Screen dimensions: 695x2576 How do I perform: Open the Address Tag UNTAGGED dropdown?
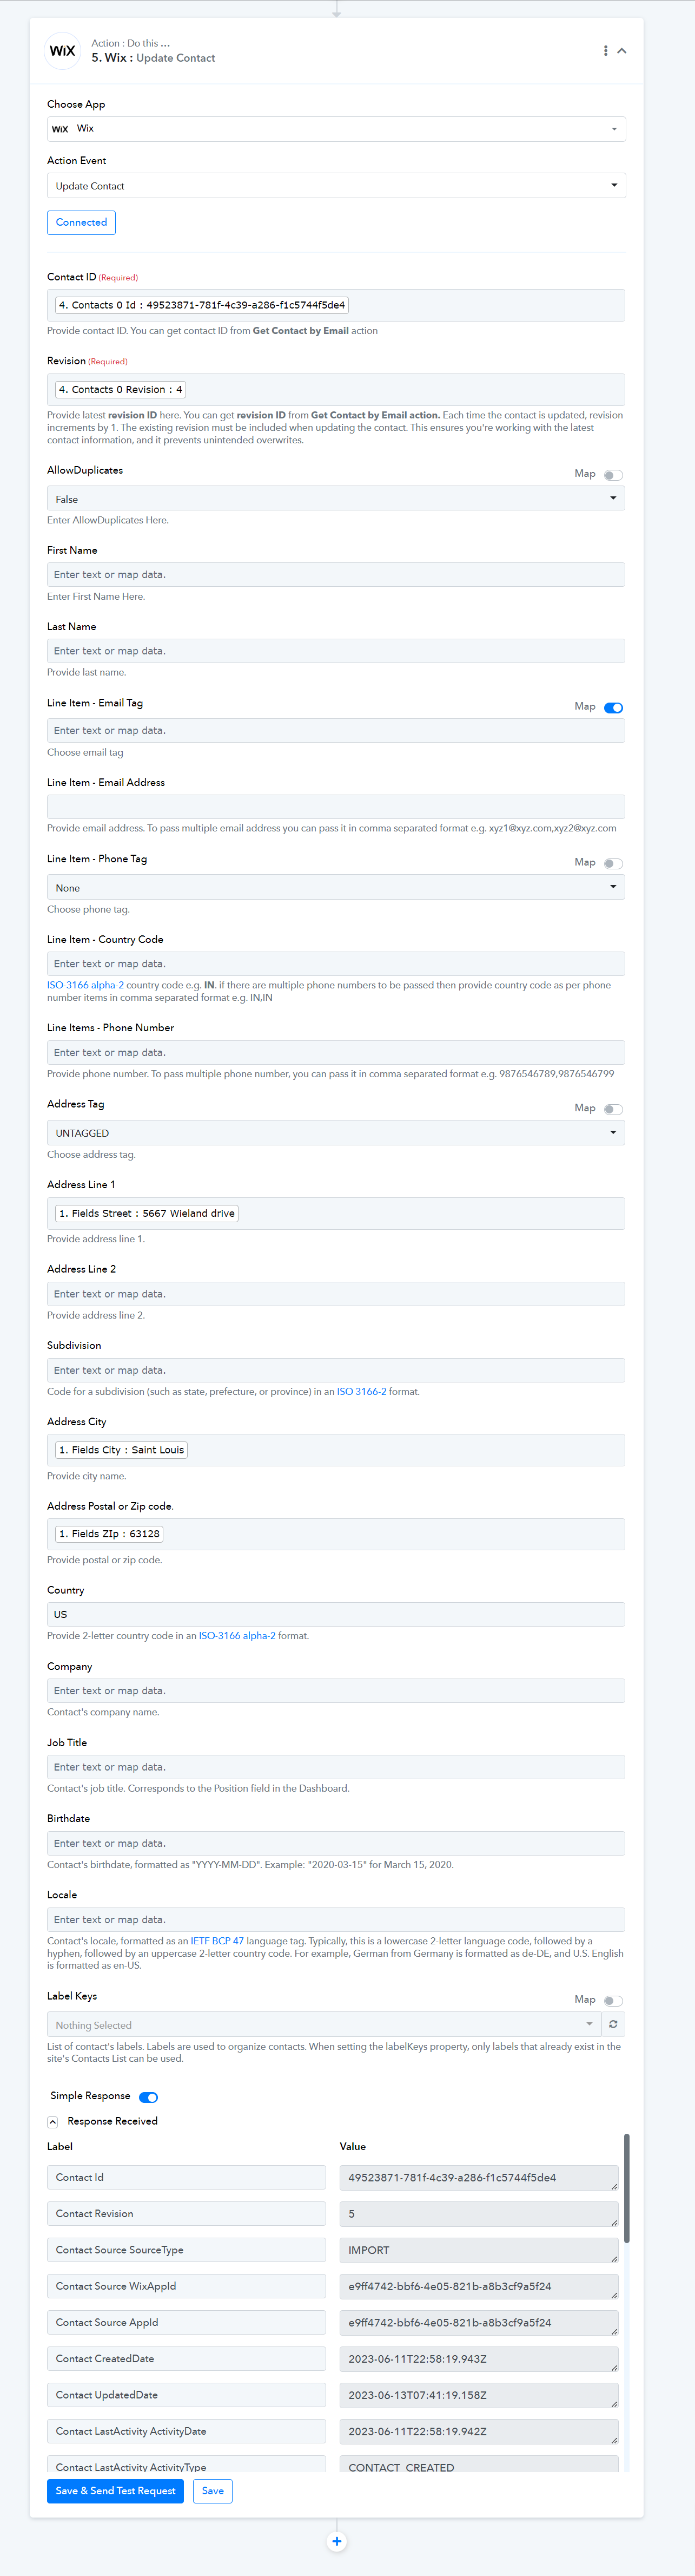[335, 1133]
